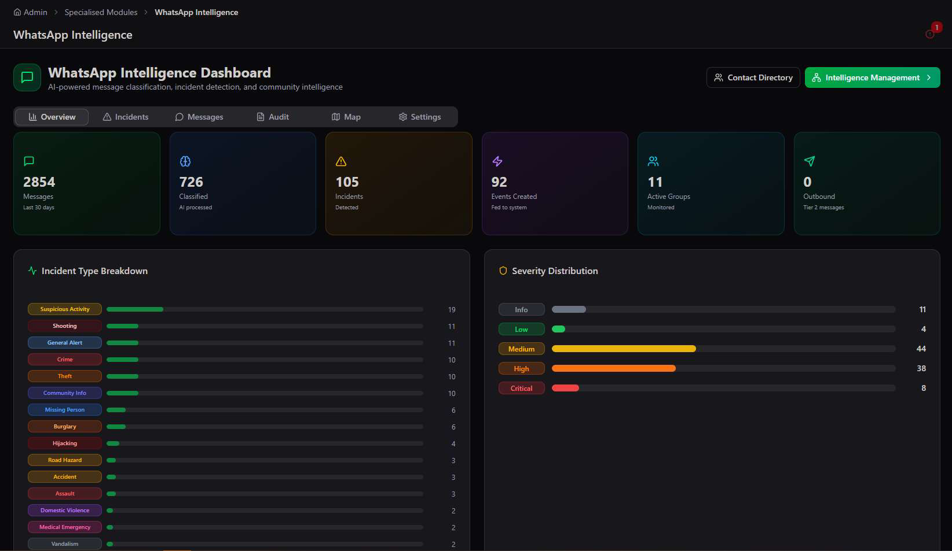Click the Suspicious Activity green progress bar
Screen dimensions: 952x551
pyautogui.click(x=135, y=309)
